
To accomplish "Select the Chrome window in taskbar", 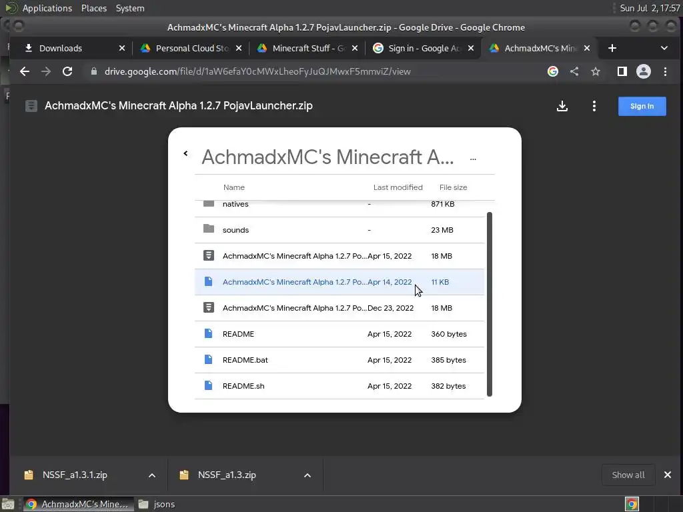I will 78,504.
